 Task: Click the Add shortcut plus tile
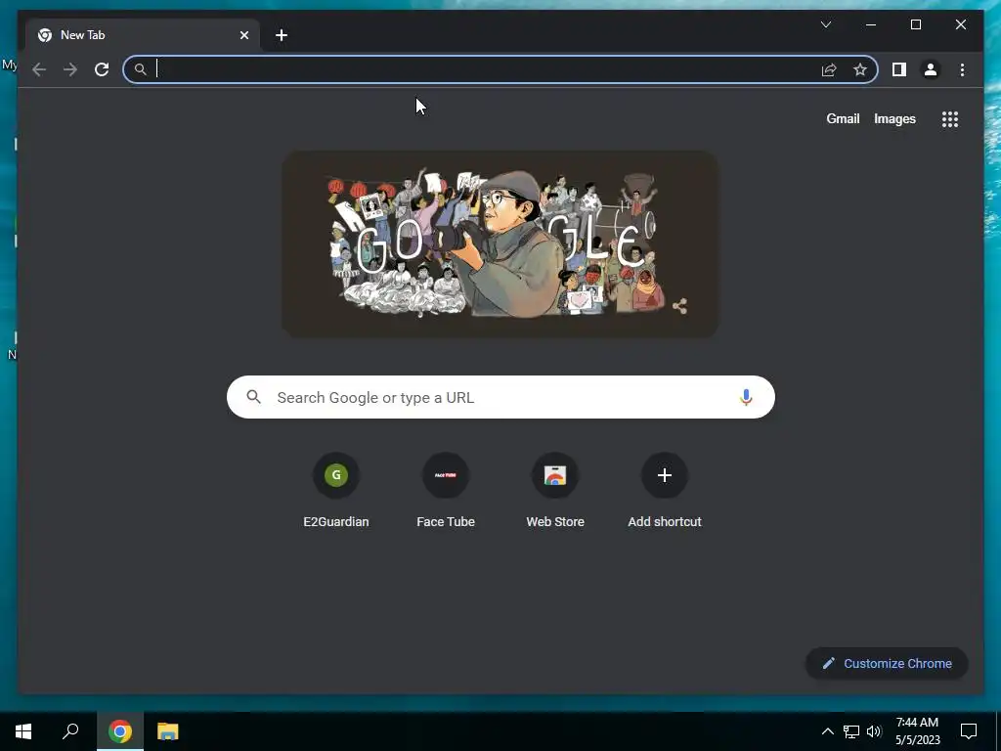click(x=665, y=491)
